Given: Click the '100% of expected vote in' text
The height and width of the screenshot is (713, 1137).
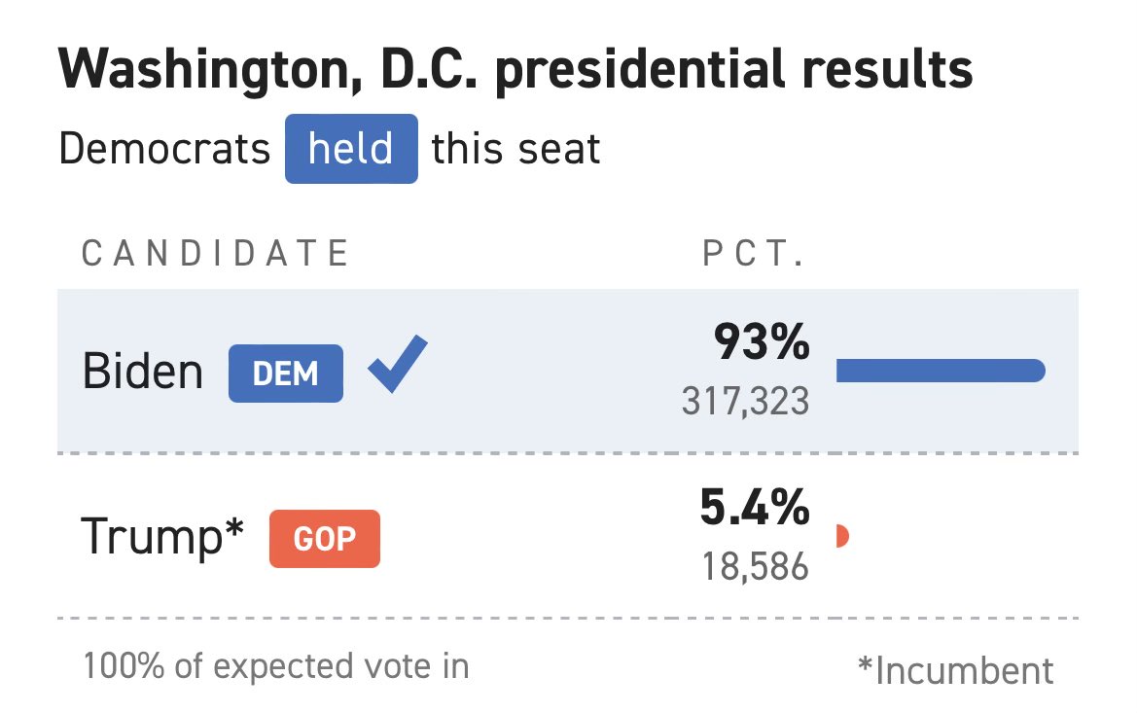Looking at the screenshot, I should point(276,666).
